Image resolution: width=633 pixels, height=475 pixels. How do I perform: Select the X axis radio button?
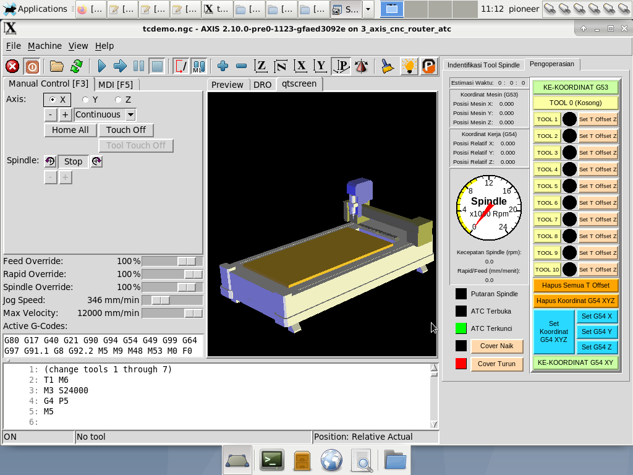[53, 100]
